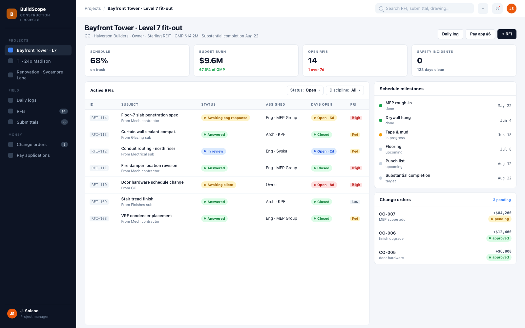This screenshot has height=328, width=525.
Task: Click the 3 pending change orders link
Action: [502, 200]
